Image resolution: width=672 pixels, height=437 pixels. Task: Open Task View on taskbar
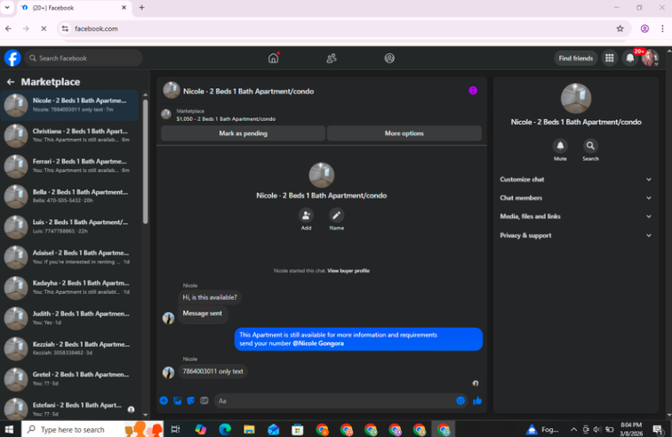coord(175,429)
